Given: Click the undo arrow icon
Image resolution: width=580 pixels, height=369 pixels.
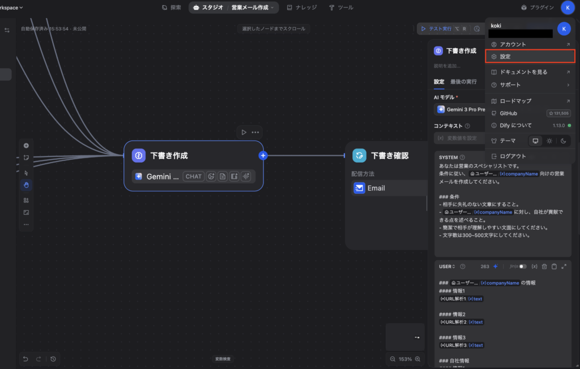Looking at the screenshot, I should (25, 359).
